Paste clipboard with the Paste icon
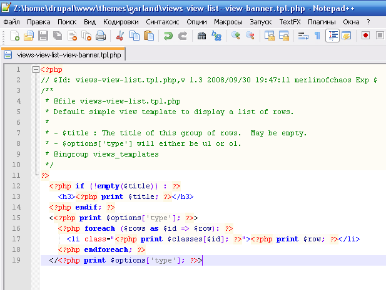Screen dimensions: 386x290 click(x=149, y=36)
